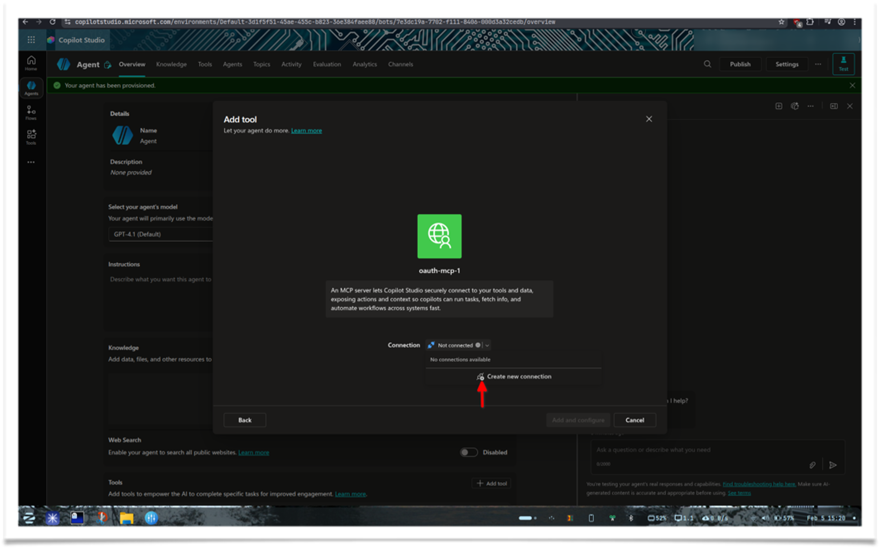The height and width of the screenshot is (552, 880).
Task: Open the Flows section in the sidebar
Action: [x=31, y=112]
